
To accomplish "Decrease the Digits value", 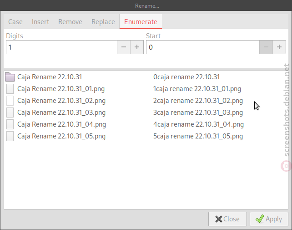I will 124,47.
